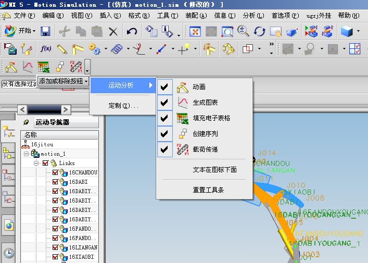Open the 首选项 Preferences menu
The height and width of the screenshot is (263, 368).
285,16
